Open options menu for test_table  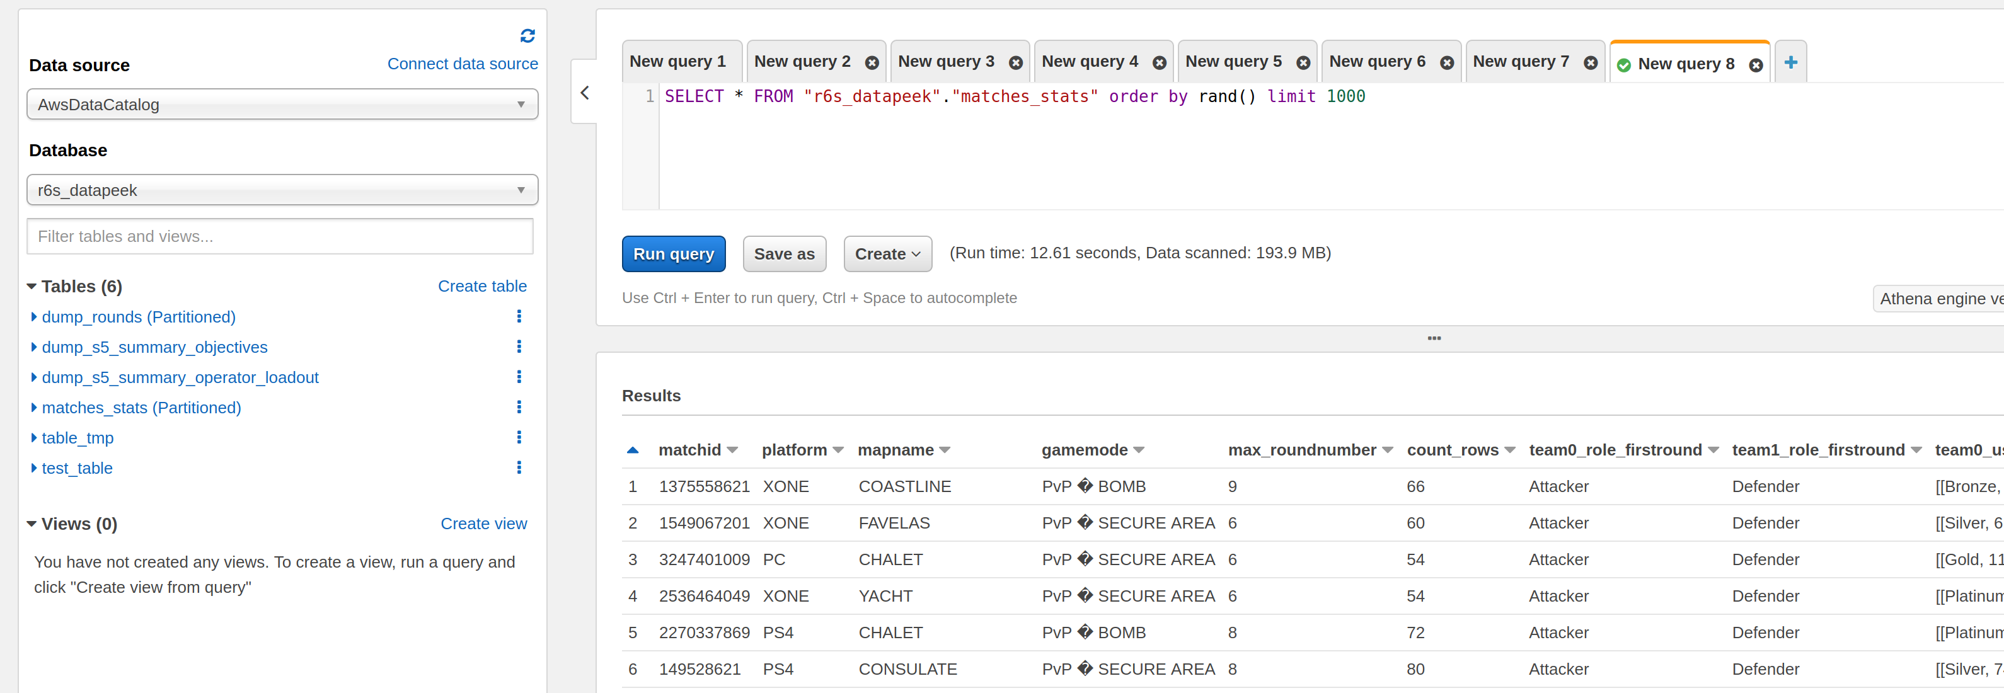tap(519, 467)
